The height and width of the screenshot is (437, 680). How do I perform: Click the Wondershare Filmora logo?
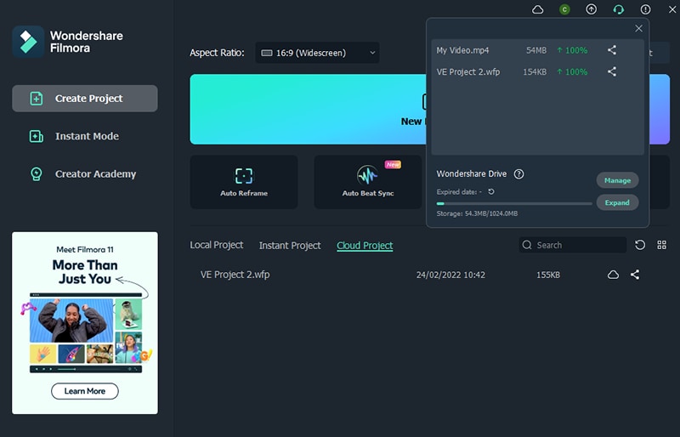28,42
